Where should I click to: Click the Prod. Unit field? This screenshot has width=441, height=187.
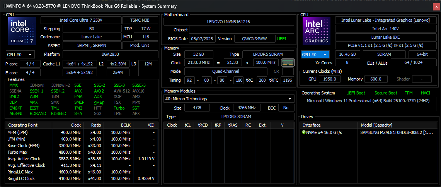[x=140, y=45]
